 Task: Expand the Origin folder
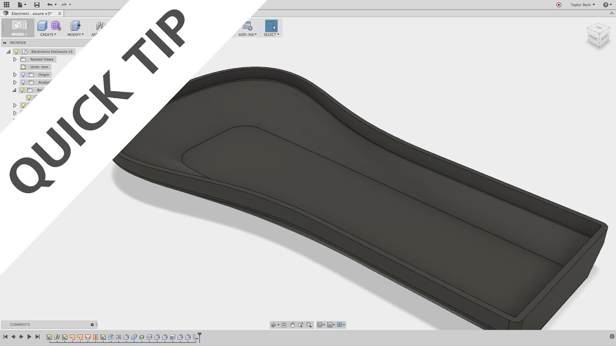pyautogui.click(x=15, y=74)
